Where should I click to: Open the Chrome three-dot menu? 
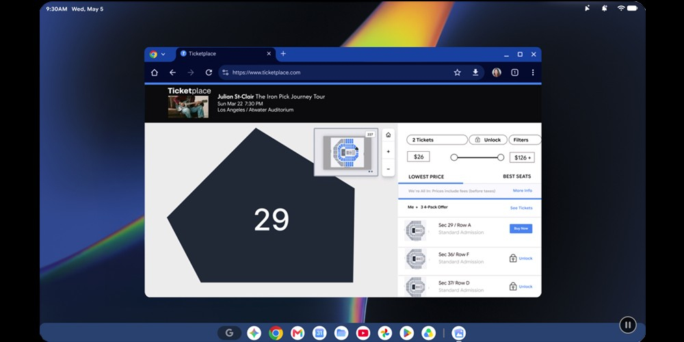tap(533, 73)
